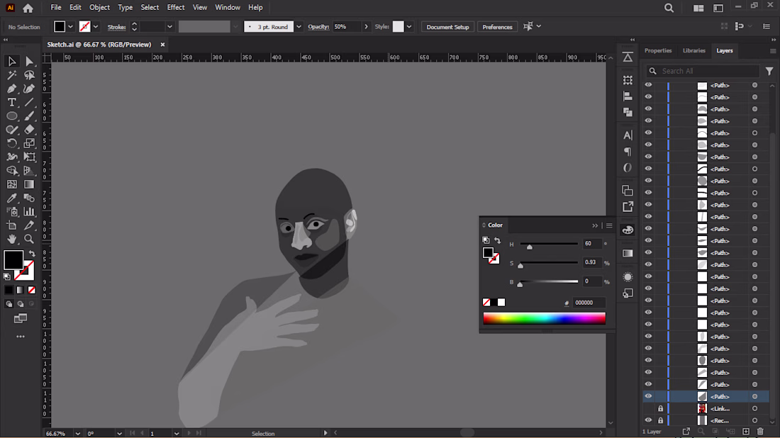The width and height of the screenshot is (780, 438).
Task: Expand the Opacity slider arrow
Action: (x=366, y=27)
